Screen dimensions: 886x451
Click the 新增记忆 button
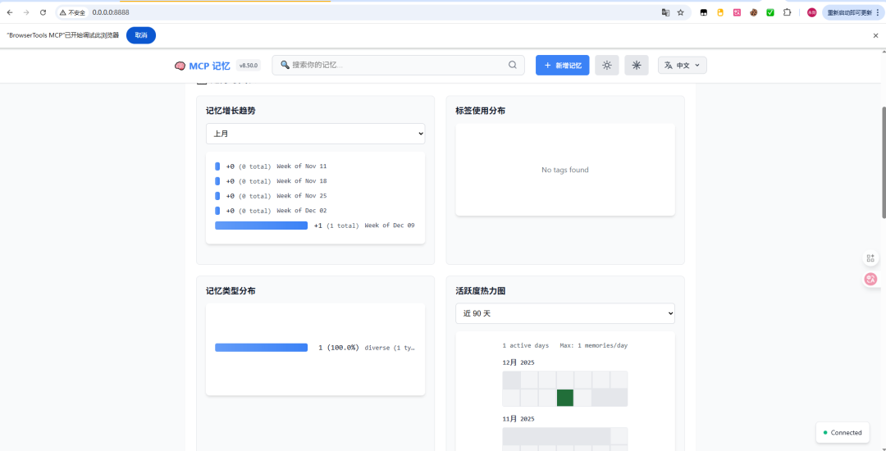pyautogui.click(x=562, y=66)
